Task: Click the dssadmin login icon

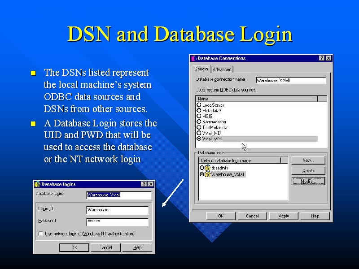Action: (x=208, y=168)
